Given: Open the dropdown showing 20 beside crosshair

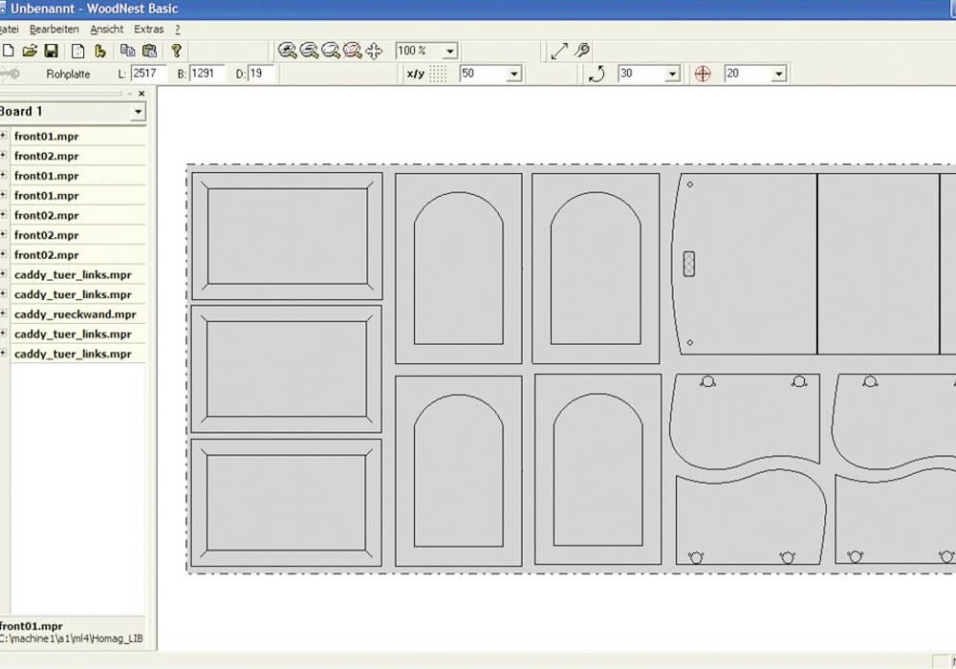Looking at the screenshot, I should (778, 74).
